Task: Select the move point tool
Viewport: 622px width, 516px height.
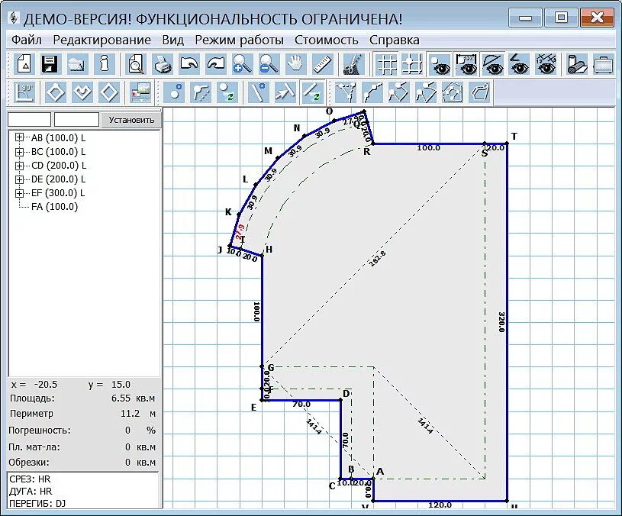Action: (x=200, y=92)
